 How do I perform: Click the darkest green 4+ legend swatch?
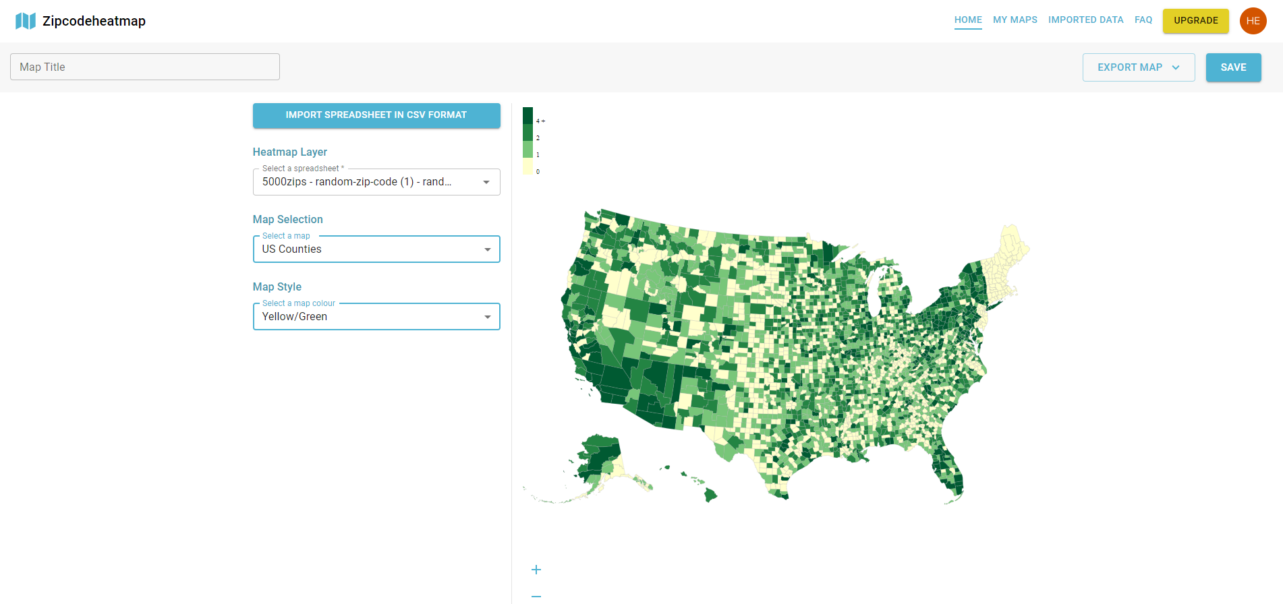(x=528, y=116)
